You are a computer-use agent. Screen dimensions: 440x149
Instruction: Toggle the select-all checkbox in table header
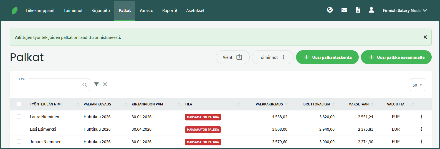point(19,104)
